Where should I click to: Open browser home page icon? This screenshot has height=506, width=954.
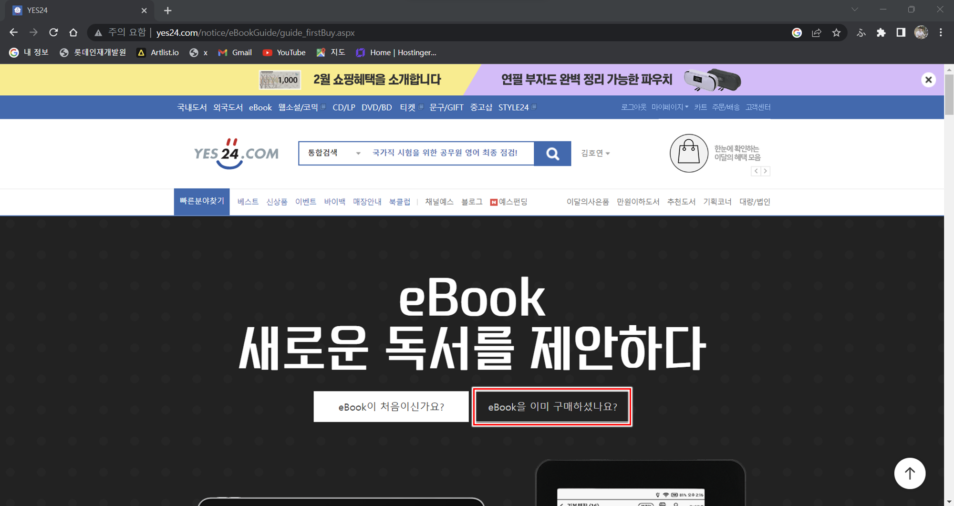click(x=73, y=32)
